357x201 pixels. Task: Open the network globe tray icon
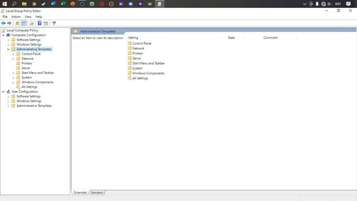click(x=324, y=4)
